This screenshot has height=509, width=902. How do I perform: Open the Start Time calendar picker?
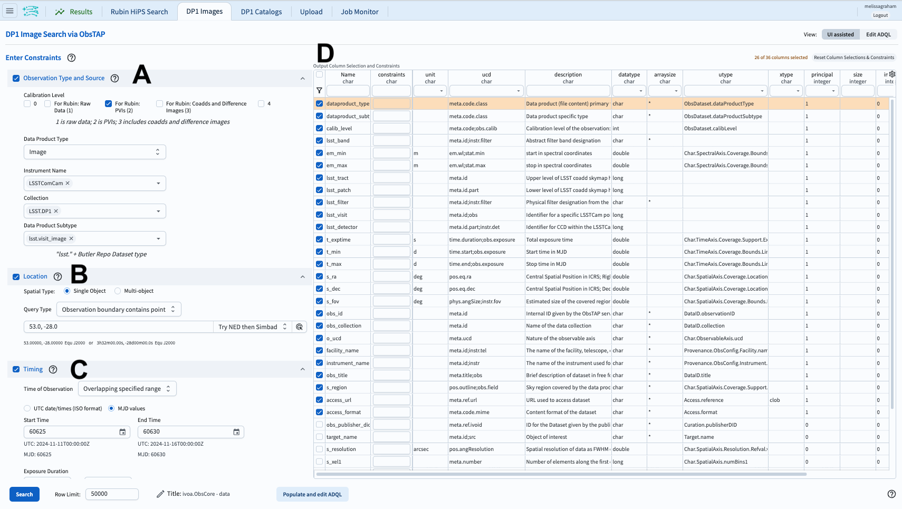tap(122, 431)
